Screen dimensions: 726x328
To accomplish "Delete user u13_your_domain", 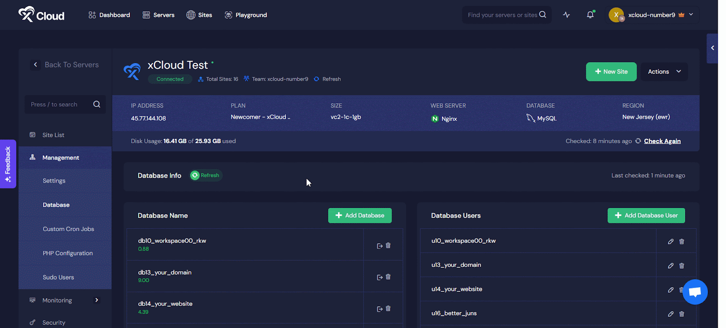I will [682, 266].
